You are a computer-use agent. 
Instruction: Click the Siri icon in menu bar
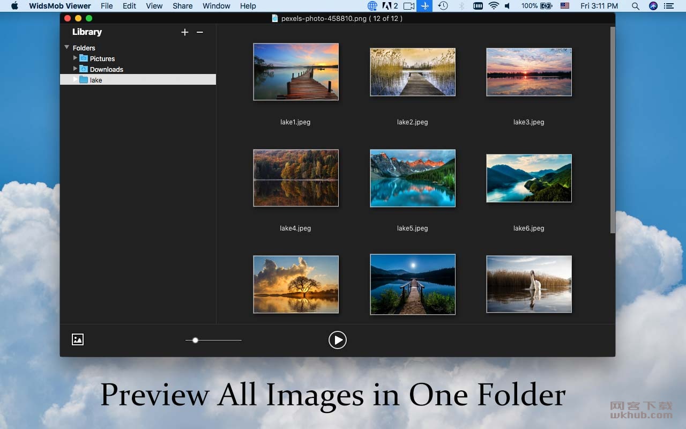pyautogui.click(x=653, y=6)
